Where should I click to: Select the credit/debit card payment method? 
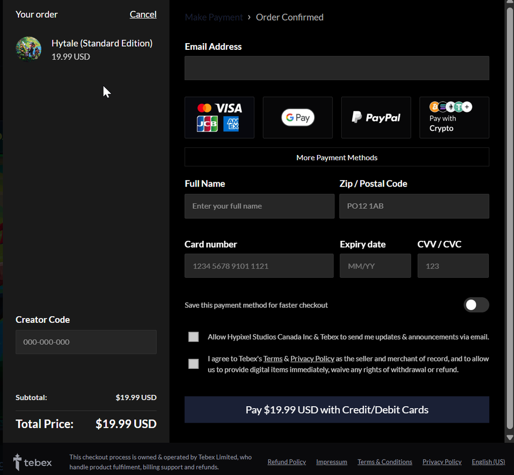tap(219, 117)
